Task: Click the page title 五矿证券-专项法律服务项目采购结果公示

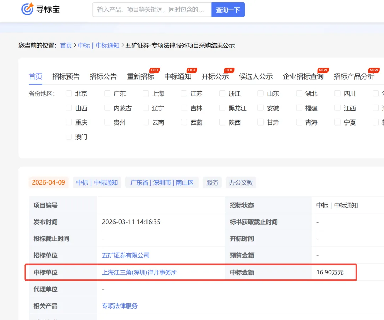Action: [180, 46]
